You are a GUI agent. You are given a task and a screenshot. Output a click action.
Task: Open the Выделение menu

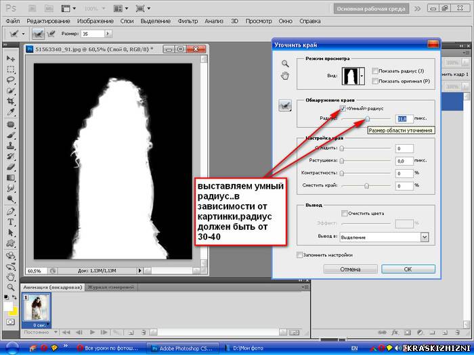click(x=155, y=21)
